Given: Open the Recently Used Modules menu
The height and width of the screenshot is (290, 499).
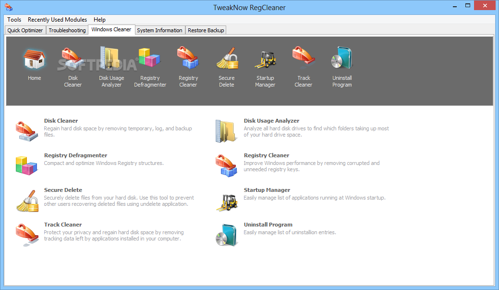Looking at the screenshot, I should pyautogui.click(x=57, y=20).
